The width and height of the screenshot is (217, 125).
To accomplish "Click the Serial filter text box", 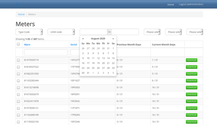I will pos(75,52).
